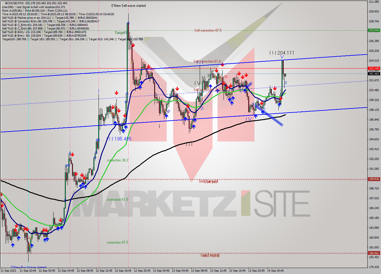The height and width of the screenshot is (274, 381).
Task: Click the 186.340 price axis label
Action: point(374,208)
